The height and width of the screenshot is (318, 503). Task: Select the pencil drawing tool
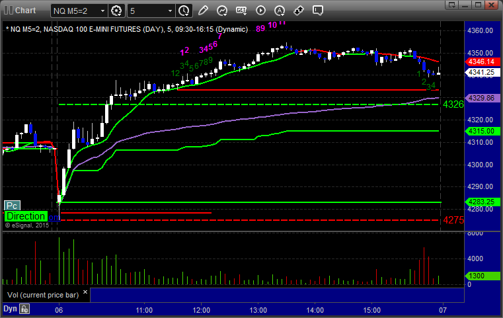click(x=203, y=11)
